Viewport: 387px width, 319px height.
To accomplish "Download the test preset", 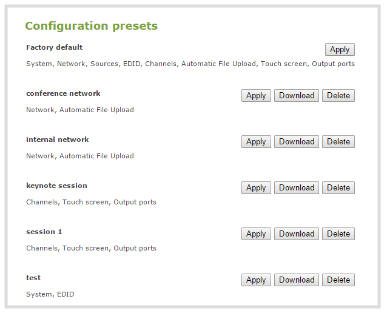I will pyautogui.click(x=297, y=280).
